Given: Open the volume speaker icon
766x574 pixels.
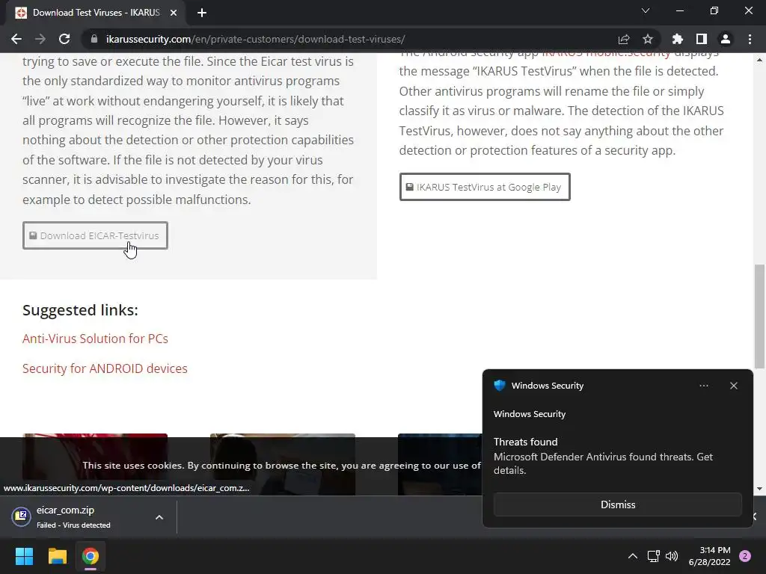Looking at the screenshot, I should [672, 556].
